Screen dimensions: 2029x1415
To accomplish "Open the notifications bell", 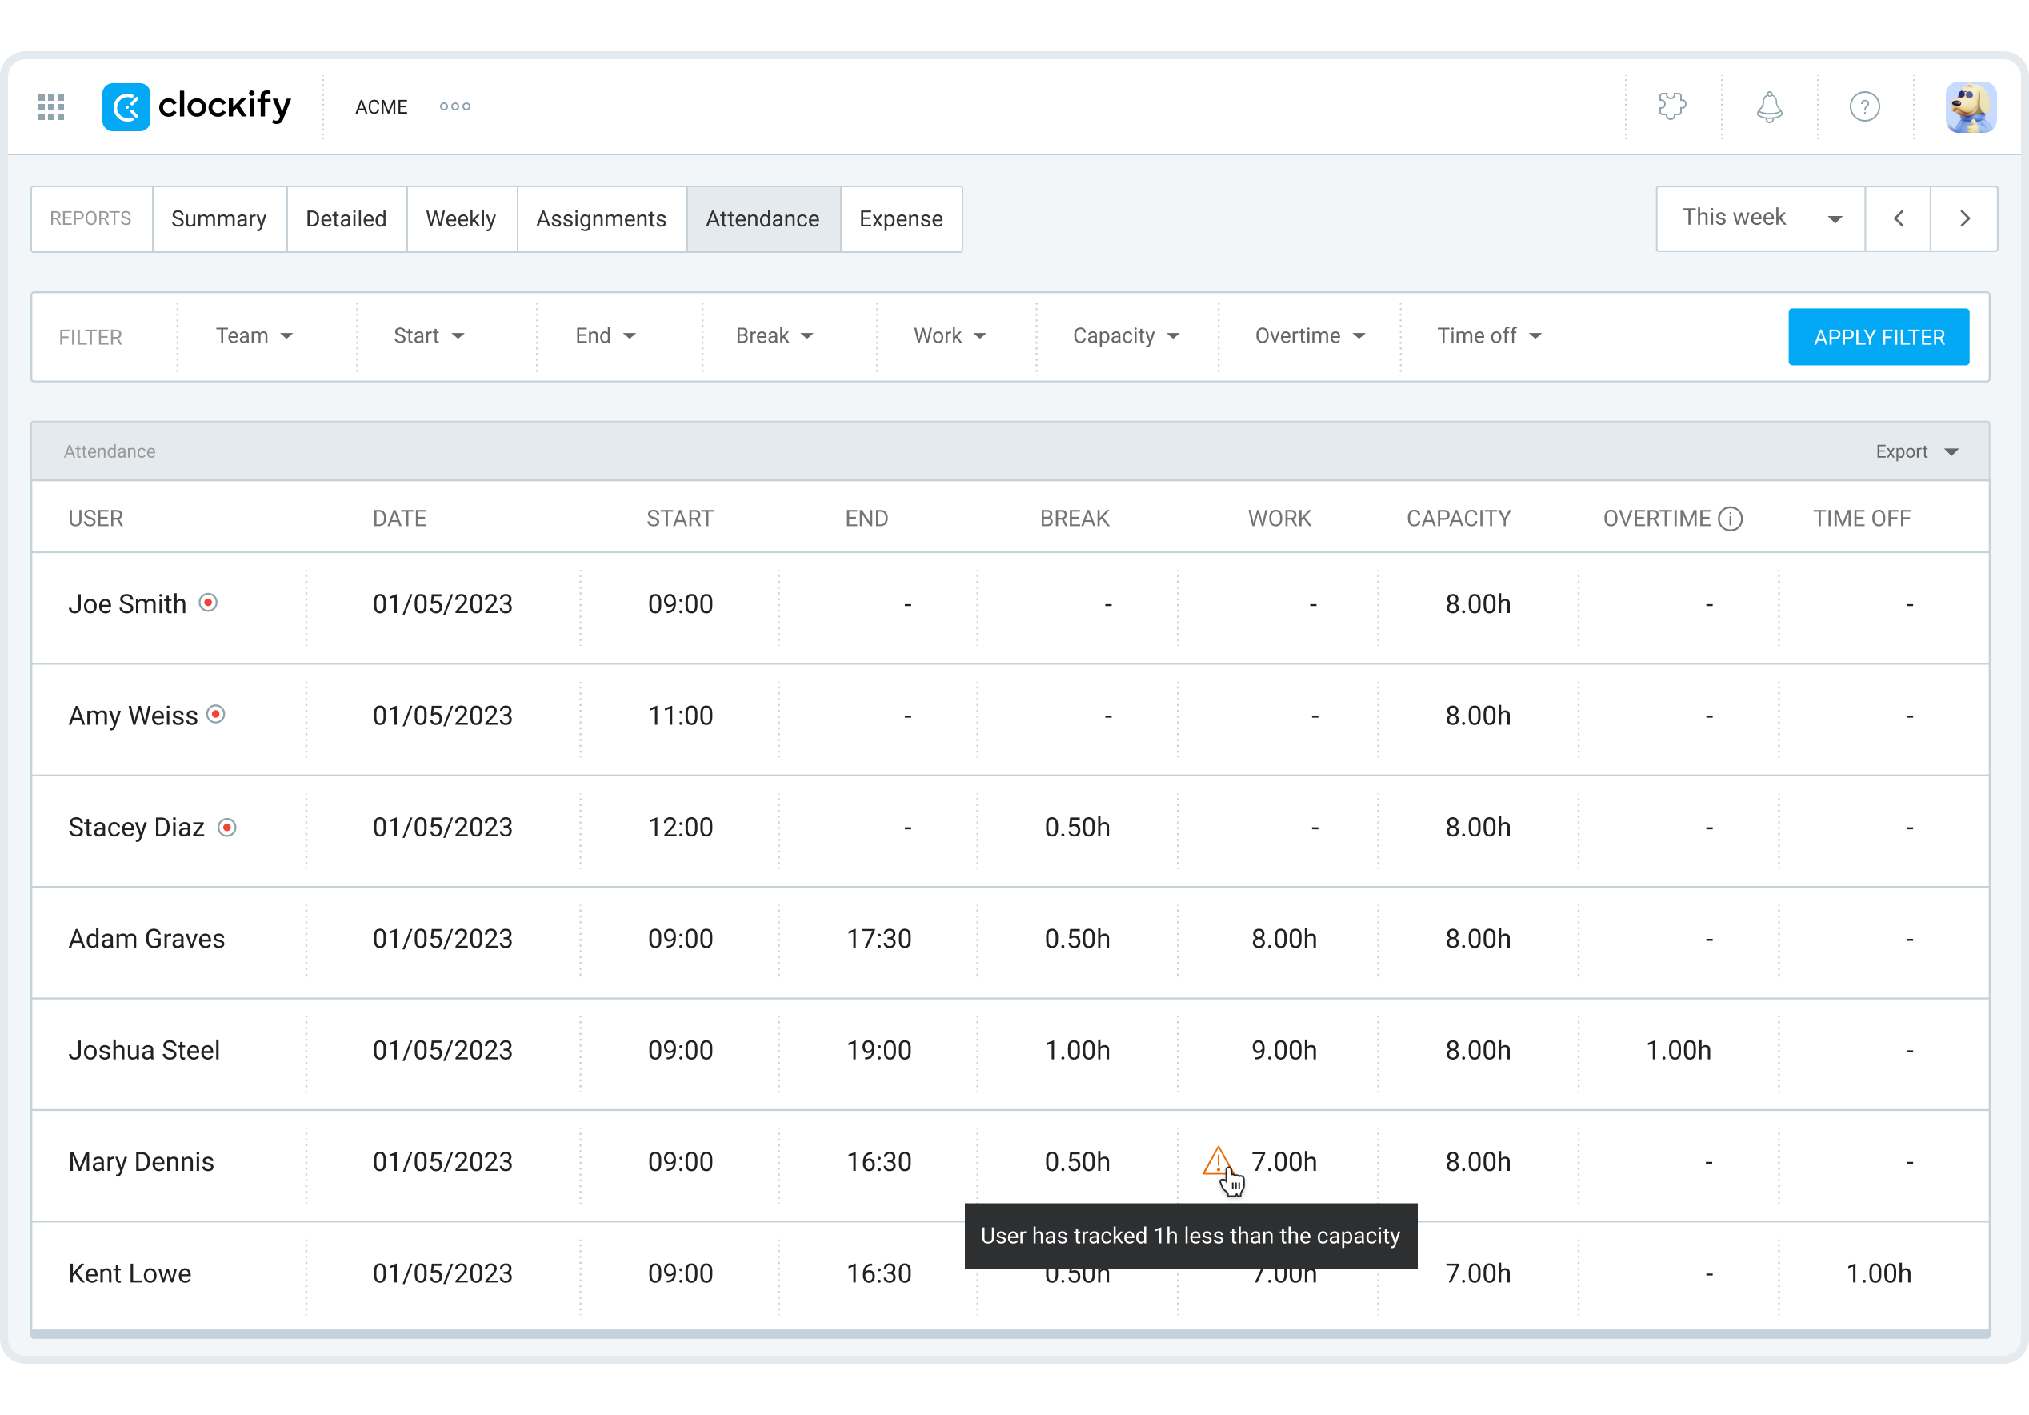I will [x=1769, y=107].
